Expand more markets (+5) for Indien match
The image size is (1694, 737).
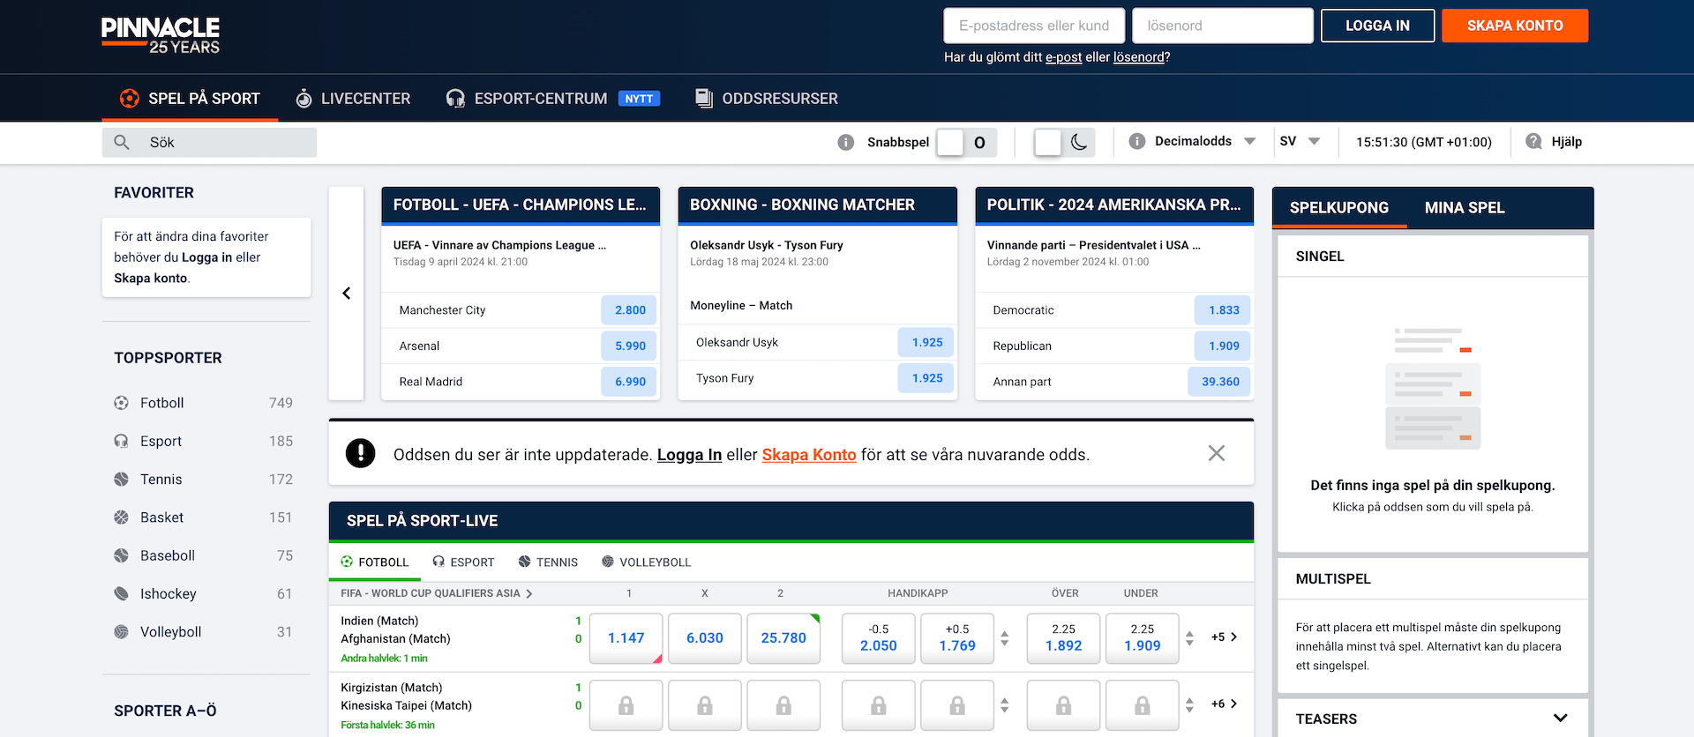(x=1224, y=636)
